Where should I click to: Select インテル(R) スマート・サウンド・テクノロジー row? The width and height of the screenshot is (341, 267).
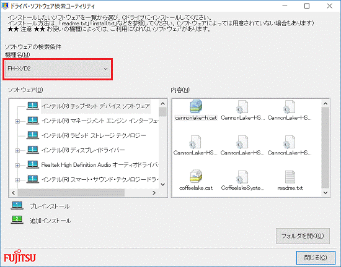(100, 179)
